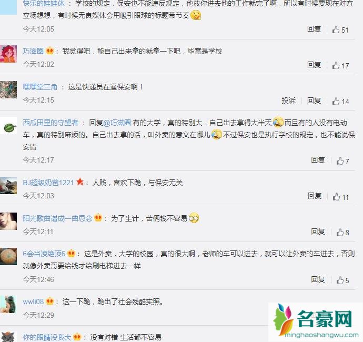Viewport: 363px width, 342px height.
Task: Open 西瓜田里的守望者's profile link
Action: click(x=51, y=123)
